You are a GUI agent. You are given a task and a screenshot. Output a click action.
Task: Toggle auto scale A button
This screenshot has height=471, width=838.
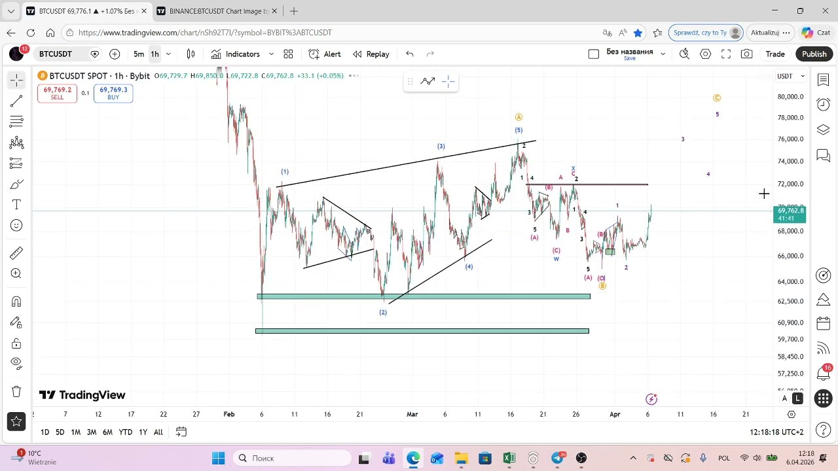[785, 398]
